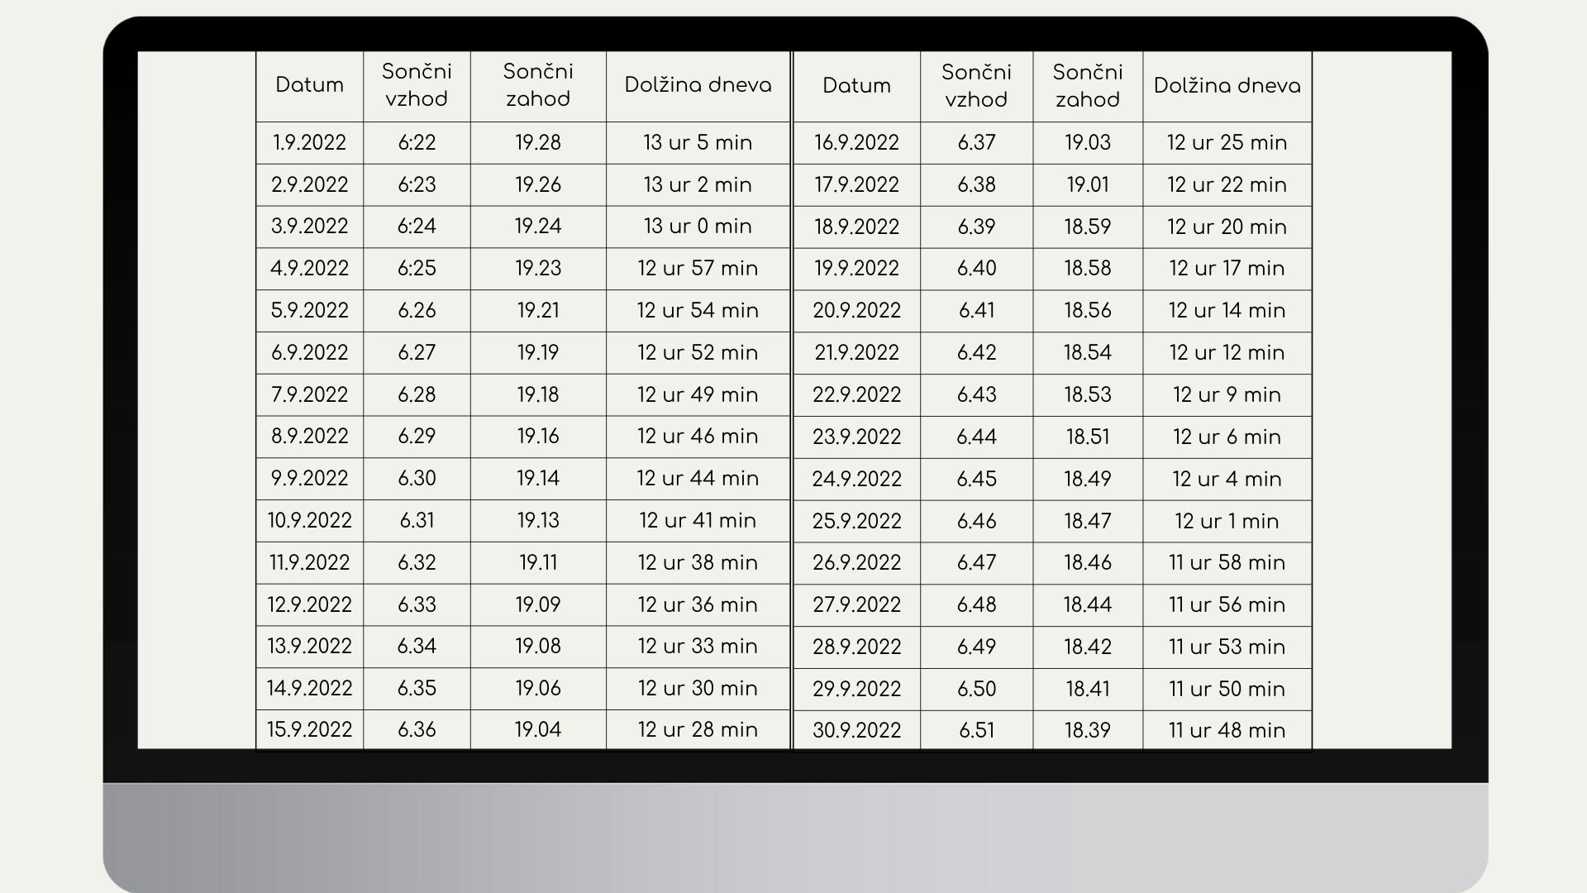Select the date cell 19.9.2022

click(x=856, y=269)
